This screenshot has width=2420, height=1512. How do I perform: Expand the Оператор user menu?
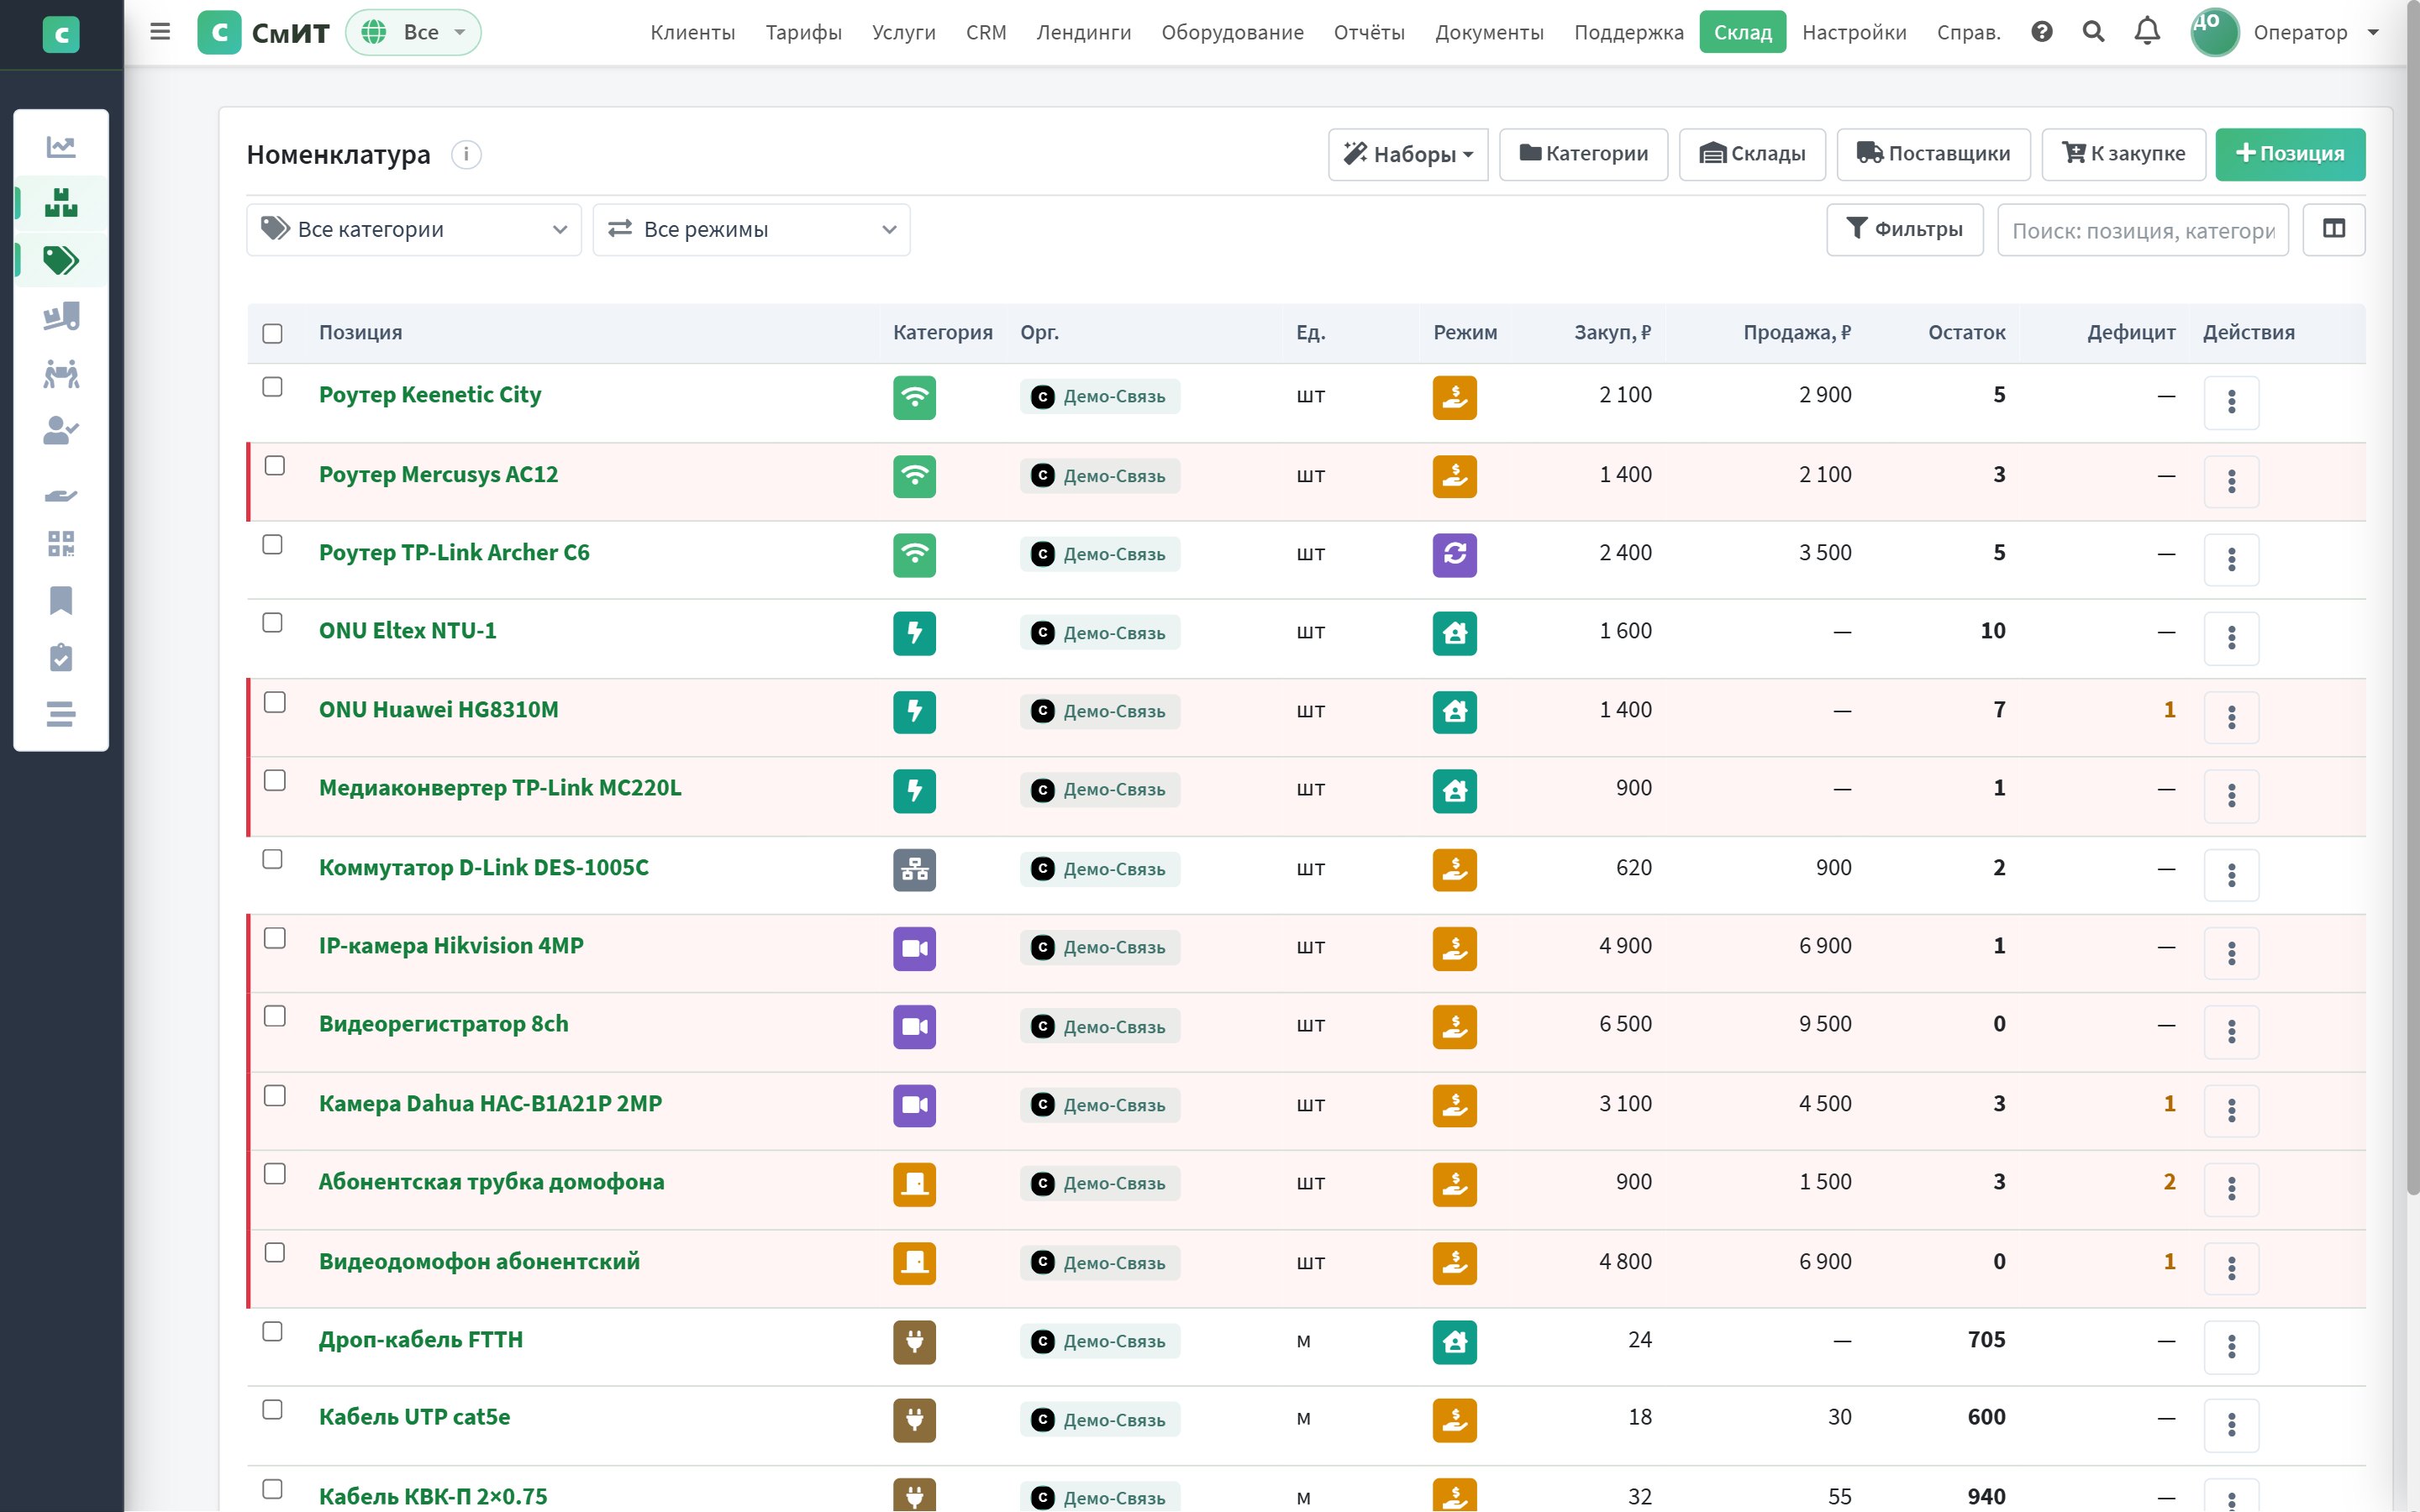coord(2286,32)
